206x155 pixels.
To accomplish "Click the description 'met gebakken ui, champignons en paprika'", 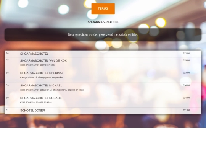I will [x=41, y=77].
